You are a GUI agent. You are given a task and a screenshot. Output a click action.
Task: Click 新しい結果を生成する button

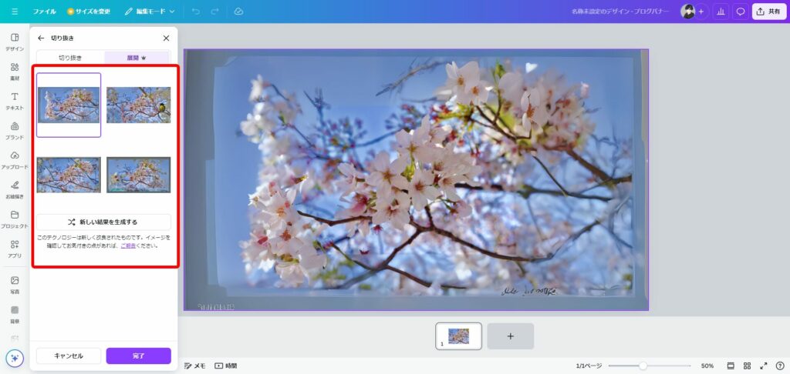[x=103, y=222]
